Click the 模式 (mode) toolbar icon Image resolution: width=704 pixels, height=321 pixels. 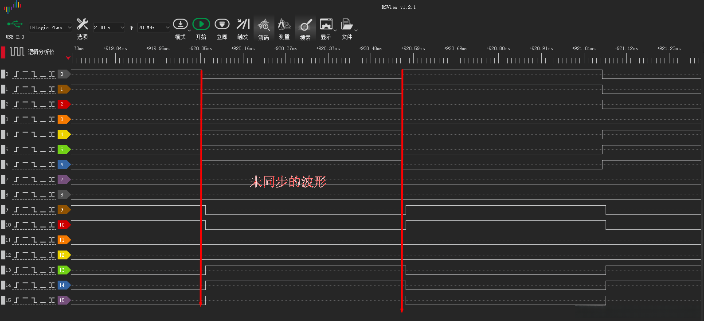180,24
